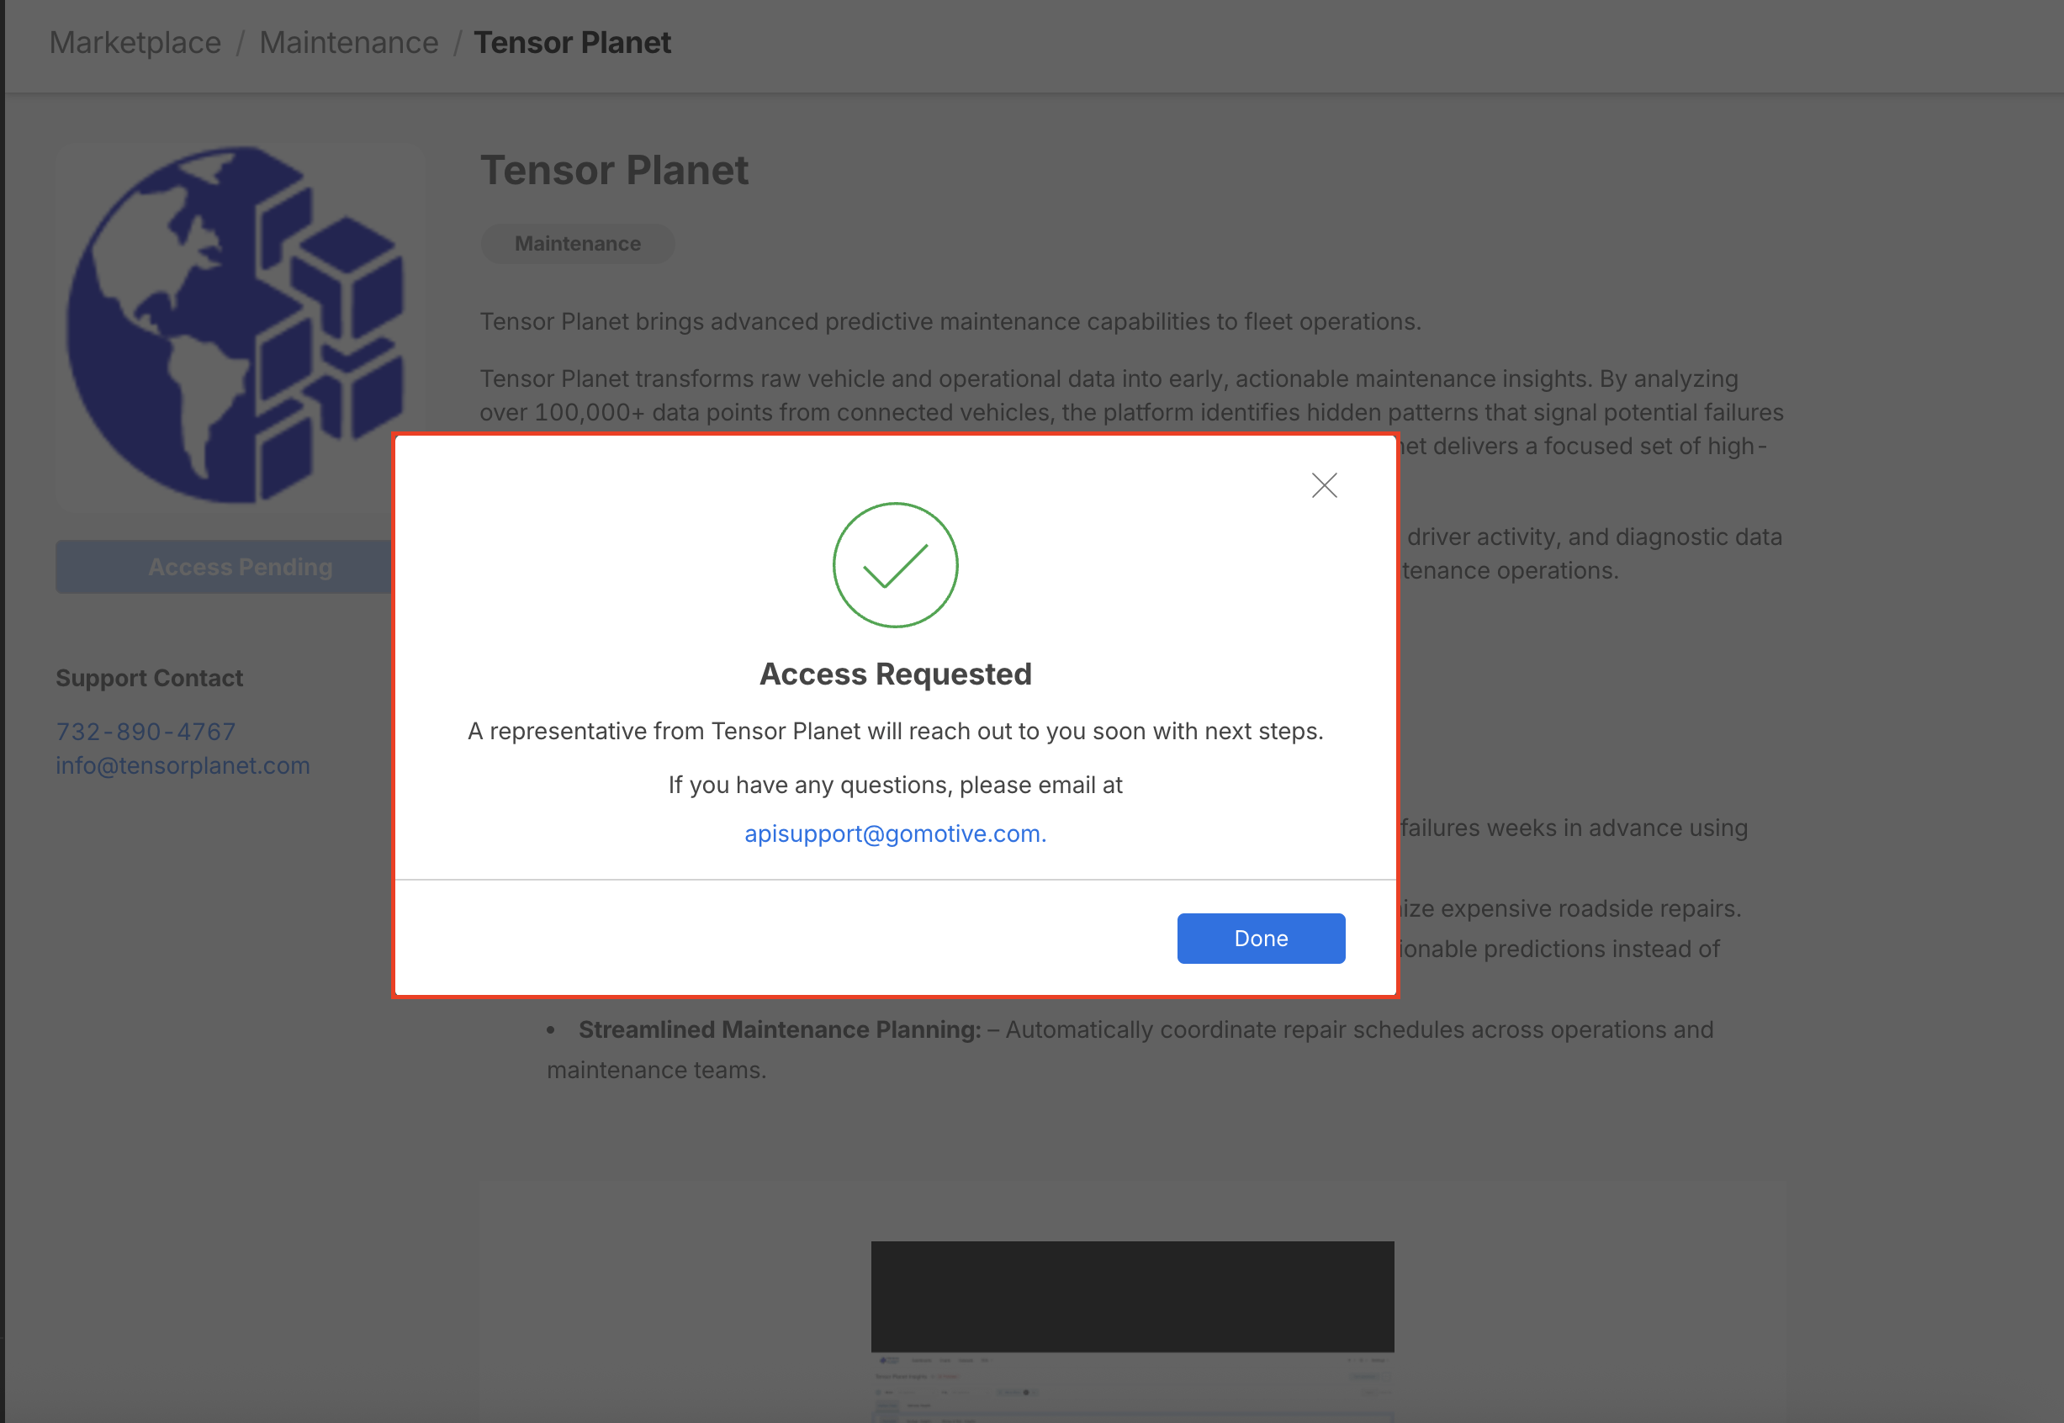Close the Access Requested dialog with the X
This screenshot has height=1423, width=2064.
(x=1324, y=485)
